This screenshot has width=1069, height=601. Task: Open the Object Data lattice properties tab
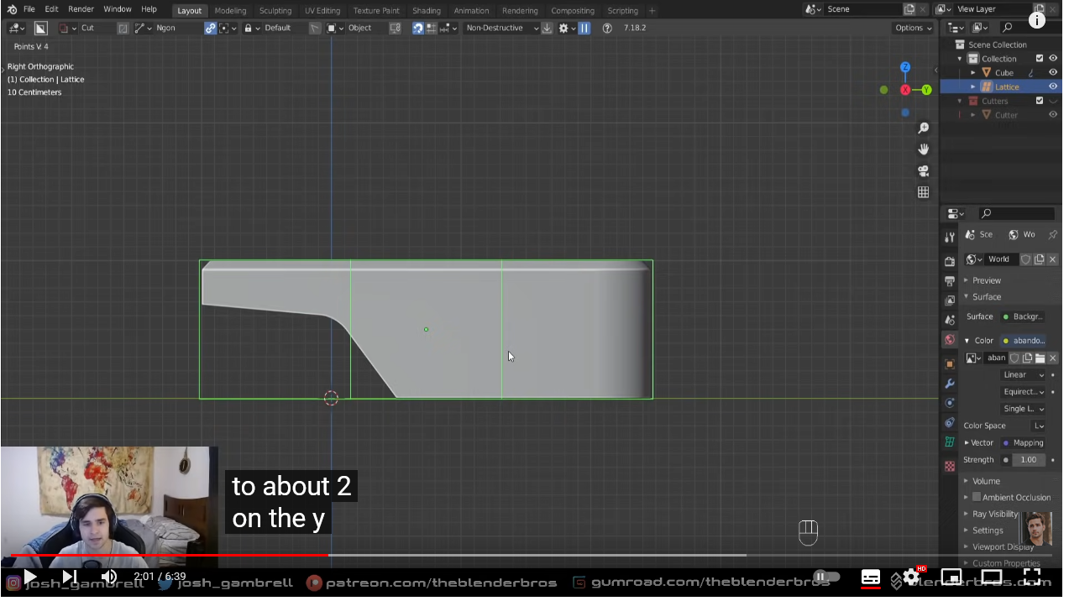pos(950,442)
